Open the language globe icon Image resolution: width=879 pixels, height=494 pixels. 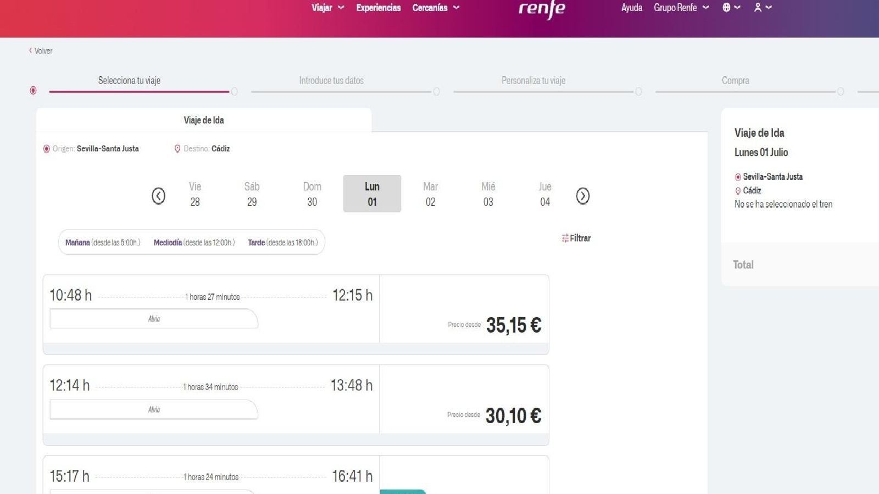[x=726, y=8]
